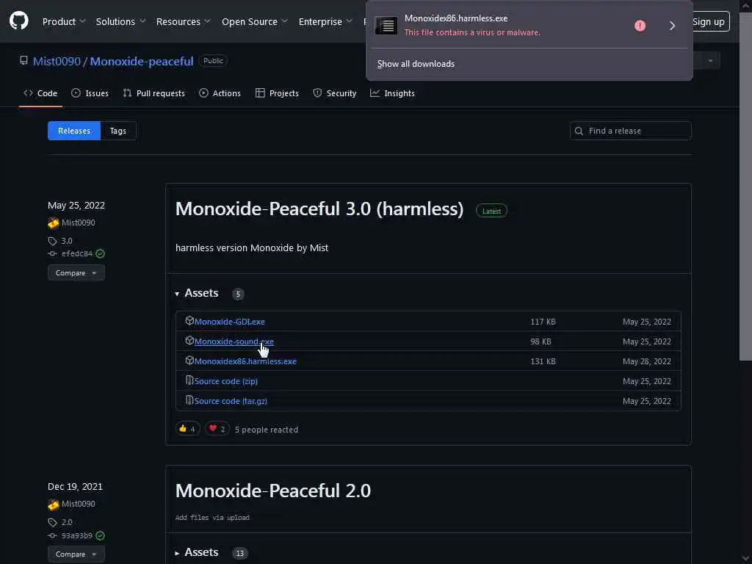
Task: Open the Mist0090 owner link
Action: tap(57, 62)
